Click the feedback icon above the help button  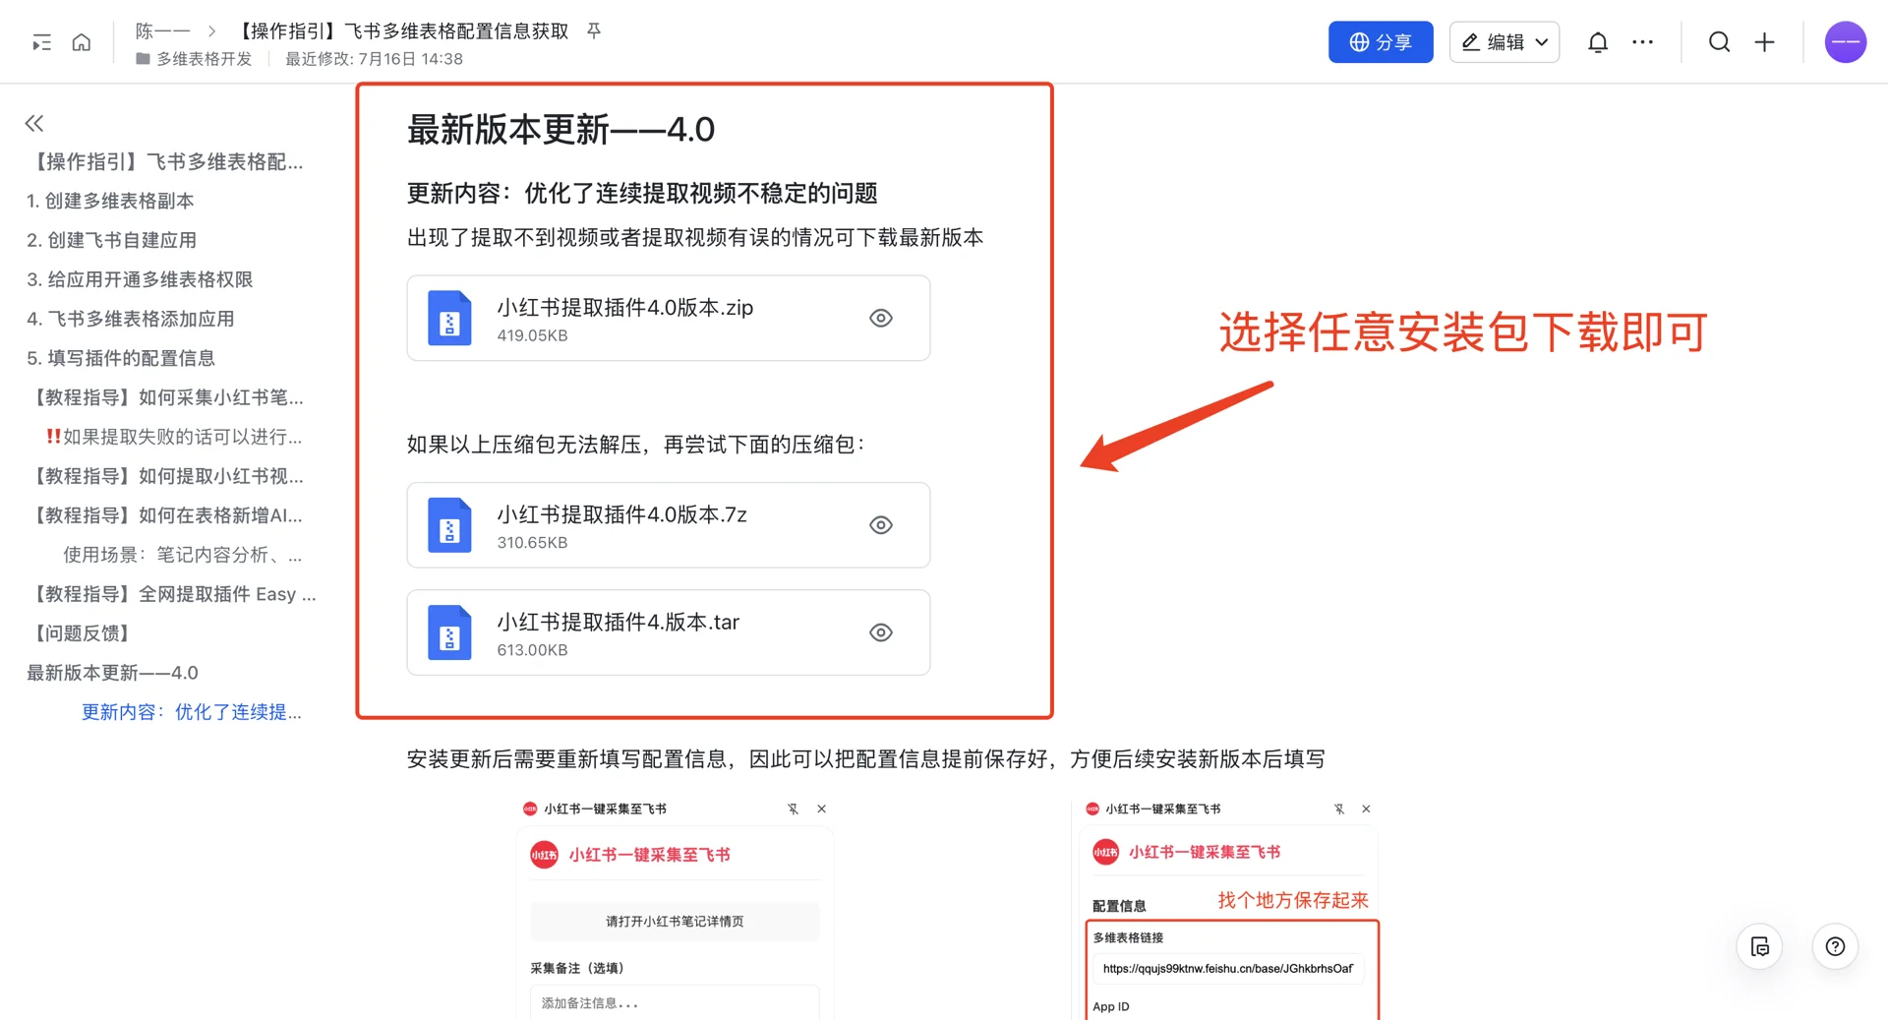1759,946
